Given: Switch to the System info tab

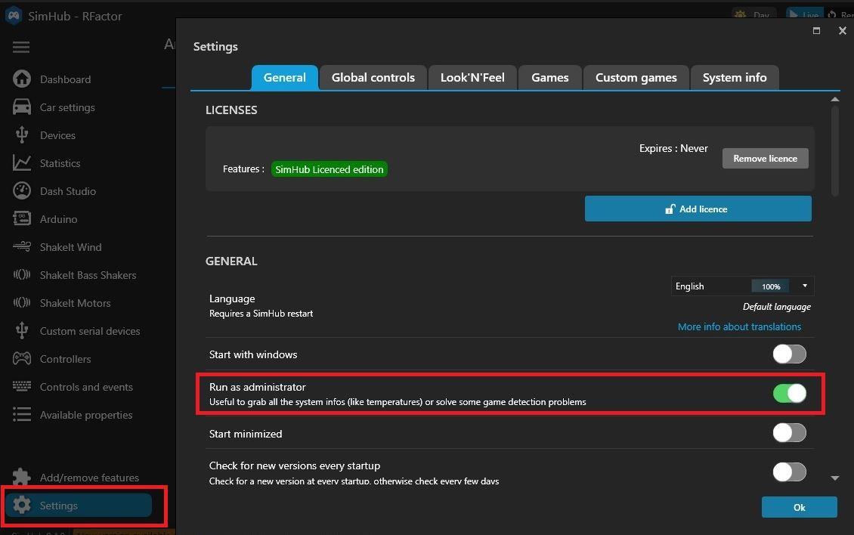Looking at the screenshot, I should [734, 77].
